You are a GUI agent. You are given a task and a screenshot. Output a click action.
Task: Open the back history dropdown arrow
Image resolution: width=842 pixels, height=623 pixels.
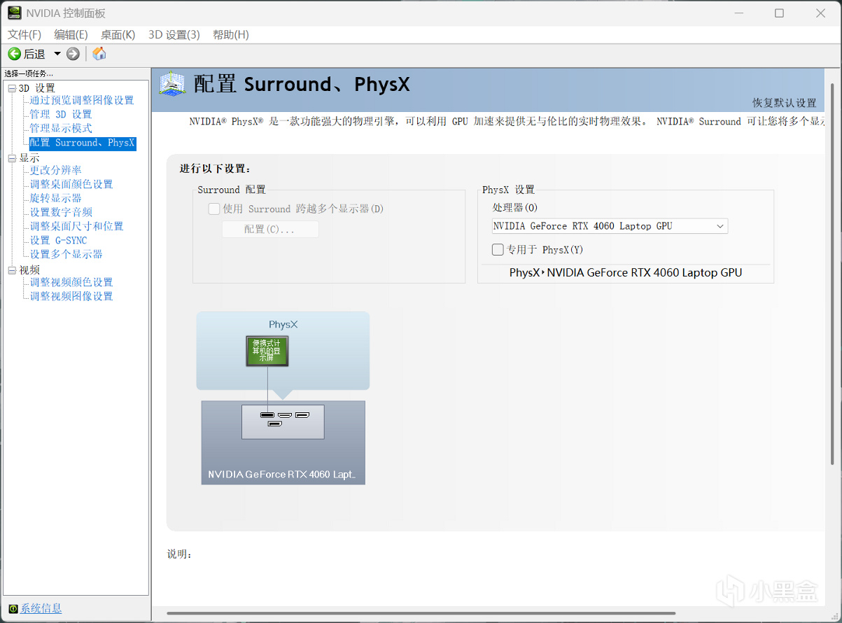pyautogui.click(x=57, y=54)
